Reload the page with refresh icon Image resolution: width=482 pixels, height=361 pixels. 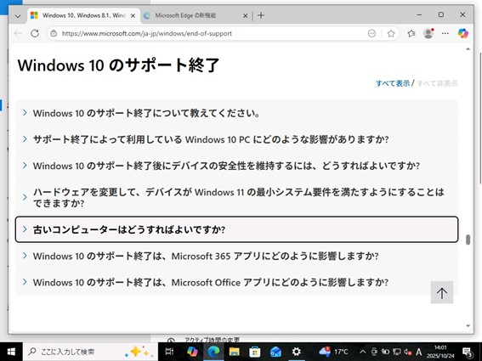(35, 33)
